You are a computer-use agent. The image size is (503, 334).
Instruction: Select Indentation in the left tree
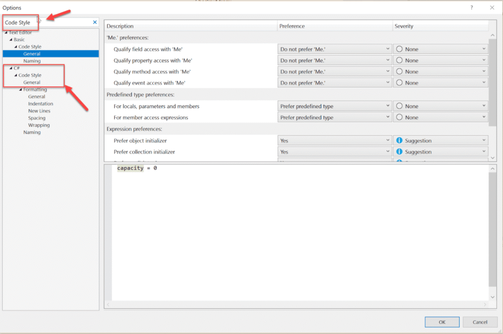tap(41, 103)
